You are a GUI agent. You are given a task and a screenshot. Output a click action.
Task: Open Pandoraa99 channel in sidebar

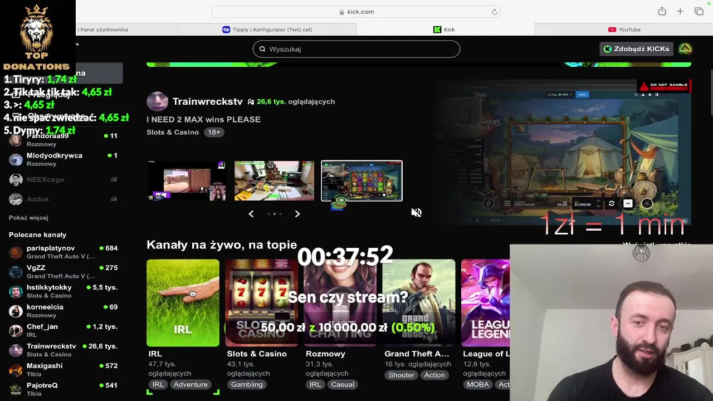pos(63,140)
